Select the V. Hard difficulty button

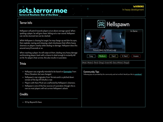coord(125,56)
